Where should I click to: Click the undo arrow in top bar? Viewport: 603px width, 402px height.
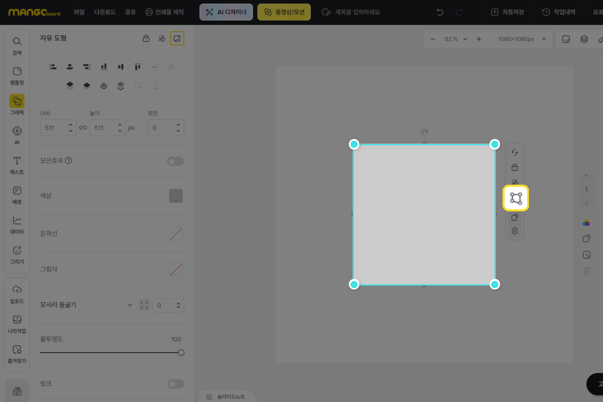tap(440, 12)
